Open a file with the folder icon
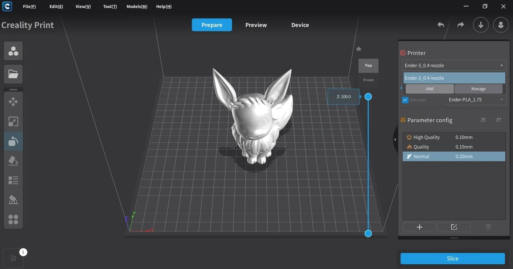This screenshot has height=269, width=513. (x=13, y=74)
